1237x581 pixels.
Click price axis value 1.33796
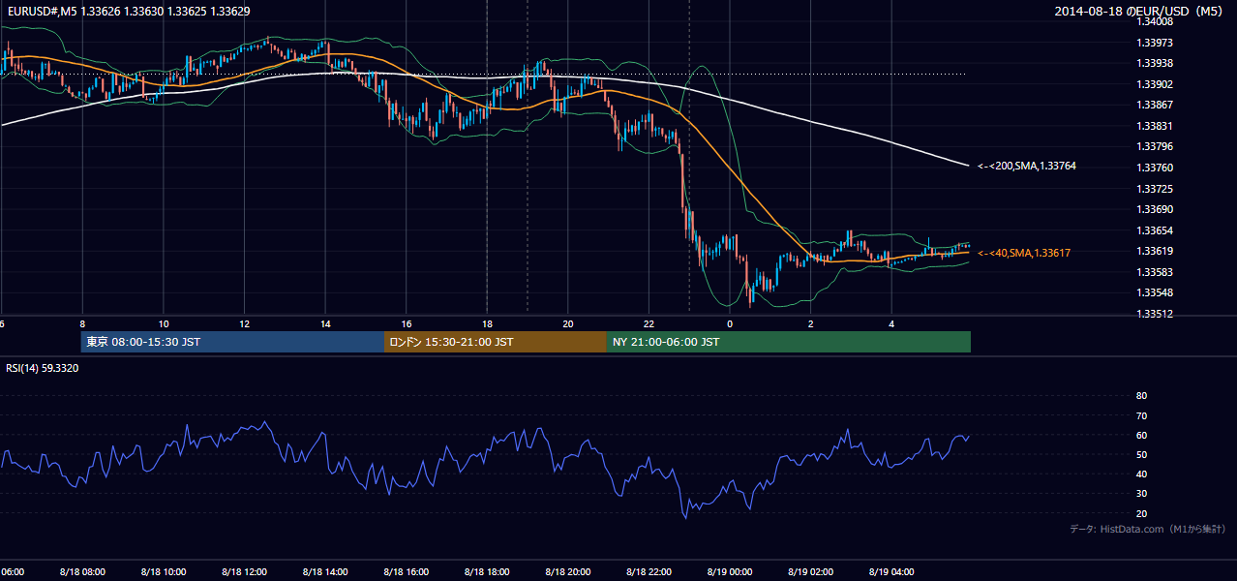(1155, 147)
